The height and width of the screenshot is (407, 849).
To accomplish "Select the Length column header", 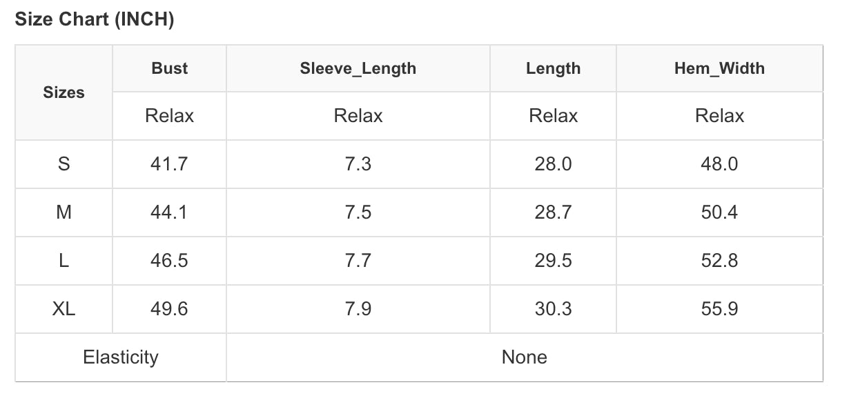I will pyautogui.click(x=553, y=68).
